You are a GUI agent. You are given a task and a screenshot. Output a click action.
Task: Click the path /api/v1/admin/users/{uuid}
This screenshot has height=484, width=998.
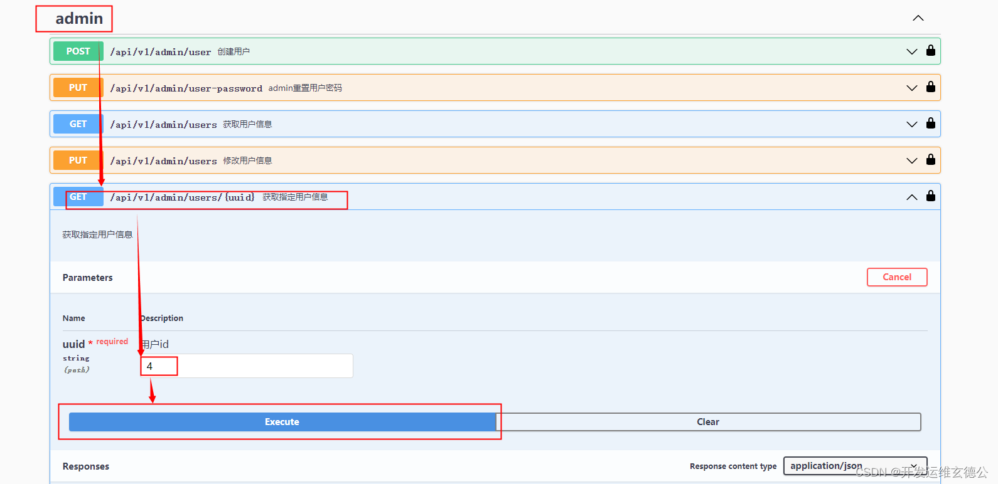(x=183, y=197)
